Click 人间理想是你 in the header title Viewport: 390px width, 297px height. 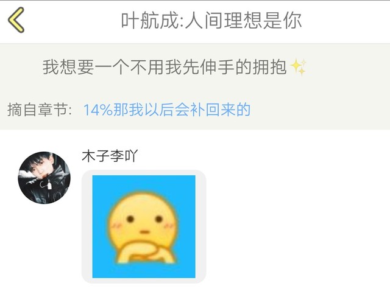click(244, 20)
